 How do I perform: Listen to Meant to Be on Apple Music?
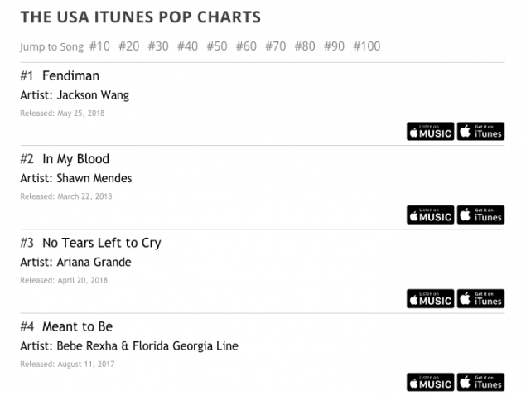(430, 382)
